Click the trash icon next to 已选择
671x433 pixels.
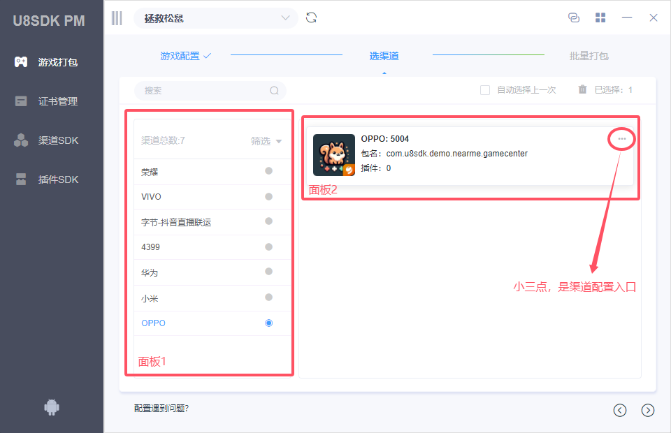pos(582,89)
